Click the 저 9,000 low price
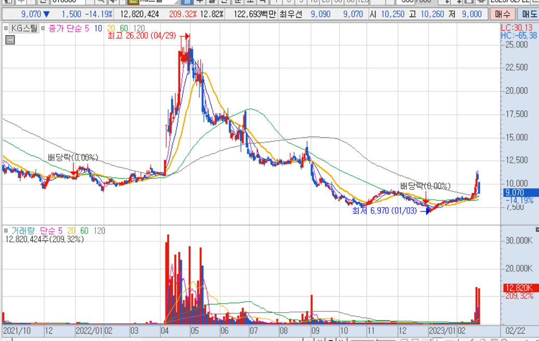The width and height of the screenshot is (539, 341). click(x=465, y=14)
